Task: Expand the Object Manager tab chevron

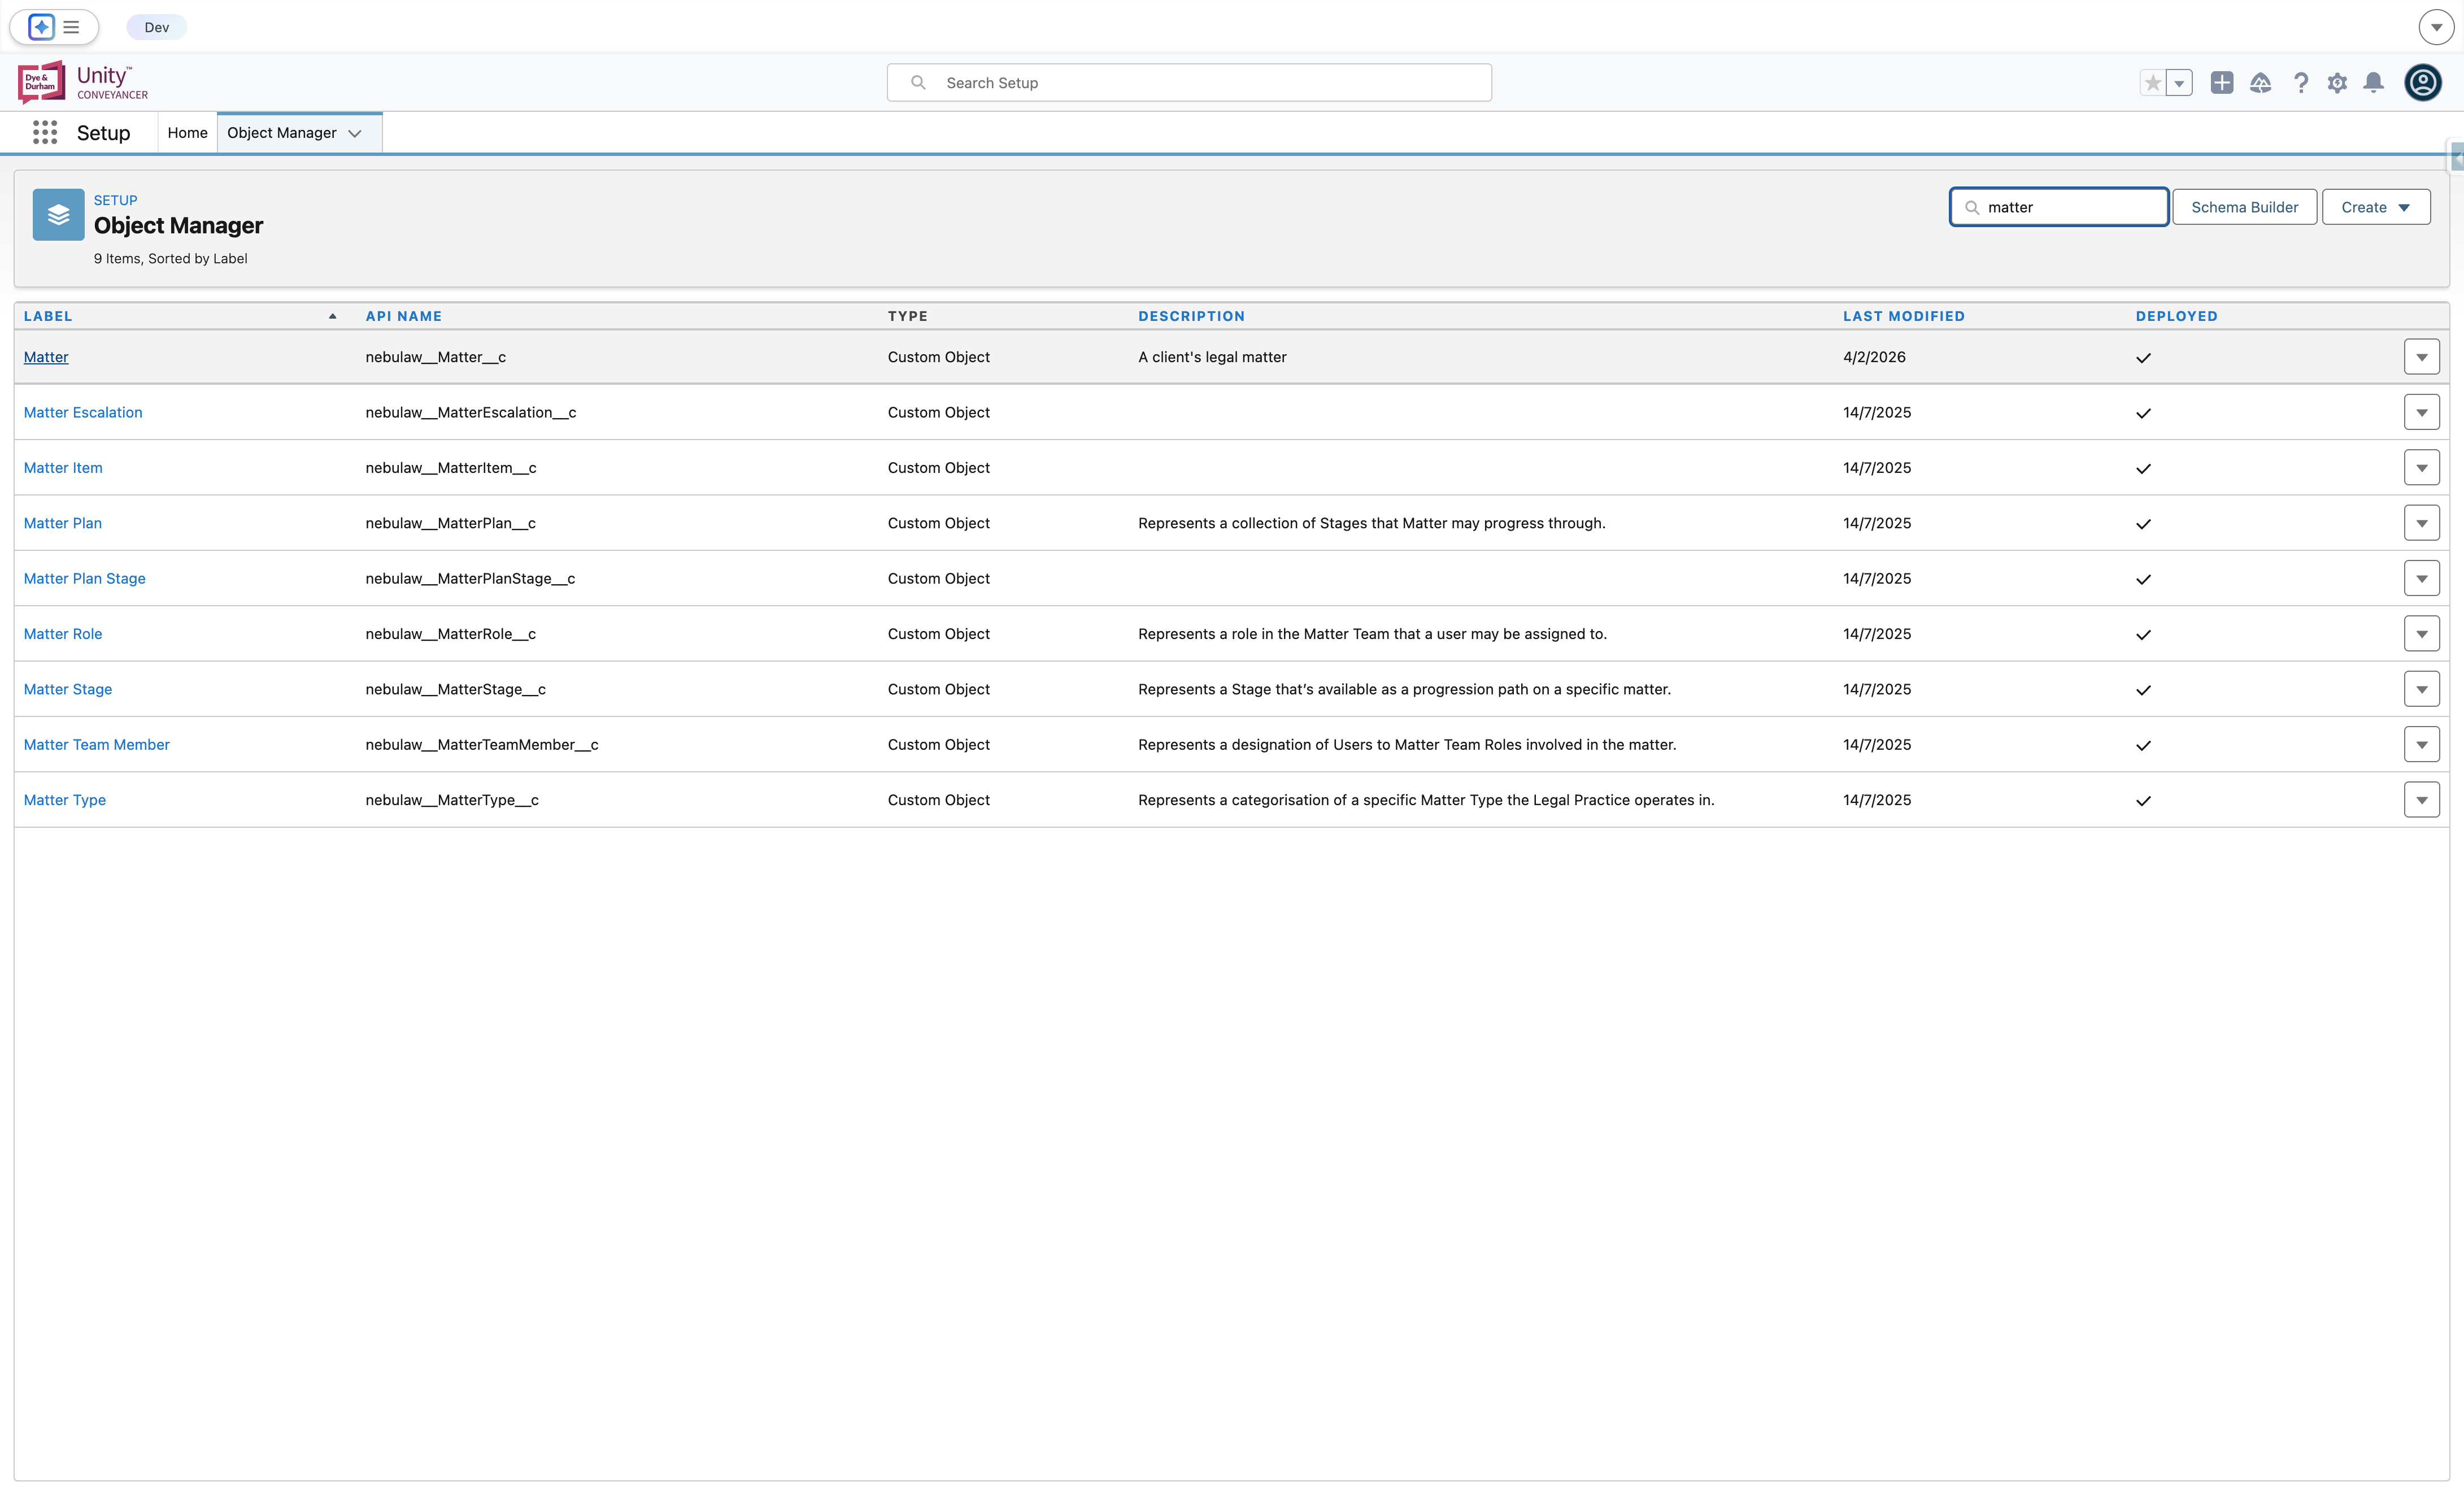Action: 355,133
